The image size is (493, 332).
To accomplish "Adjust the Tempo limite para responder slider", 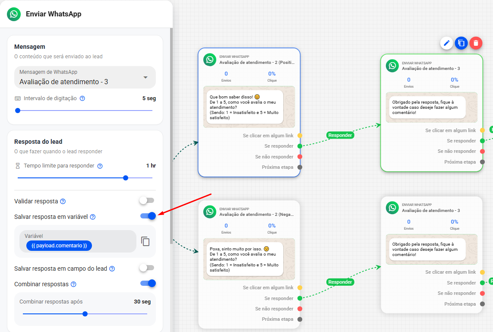I will coord(85,178).
